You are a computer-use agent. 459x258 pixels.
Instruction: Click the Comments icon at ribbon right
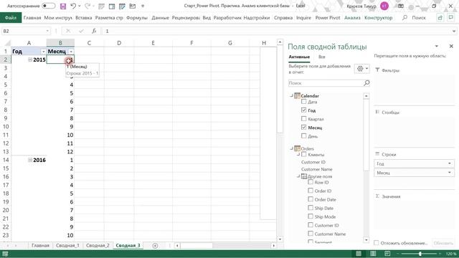[451, 18]
